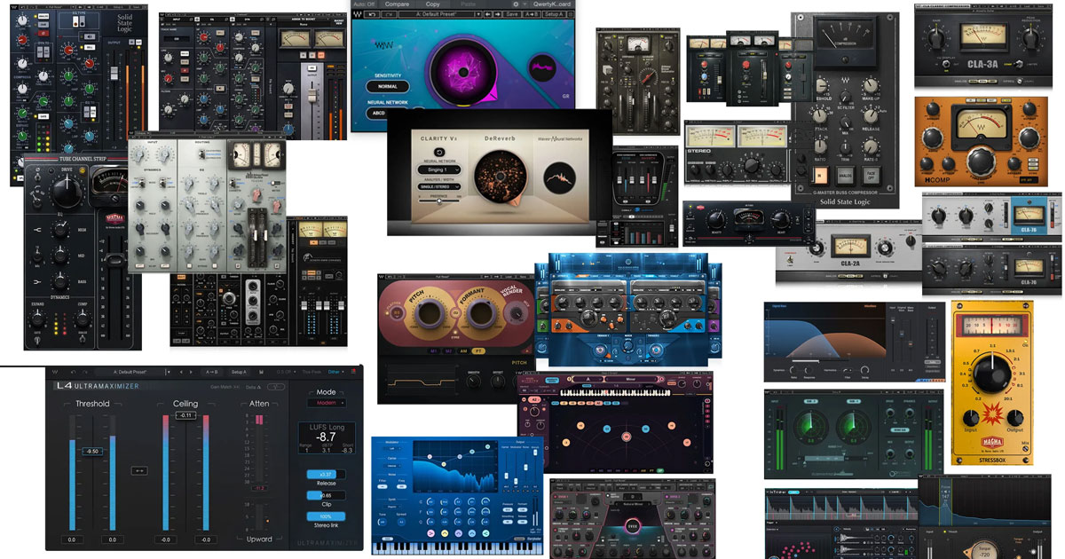Toggle the IN button on SSL G-Master compressor
The height and width of the screenshot is (559, 1065).
point(819,176)
